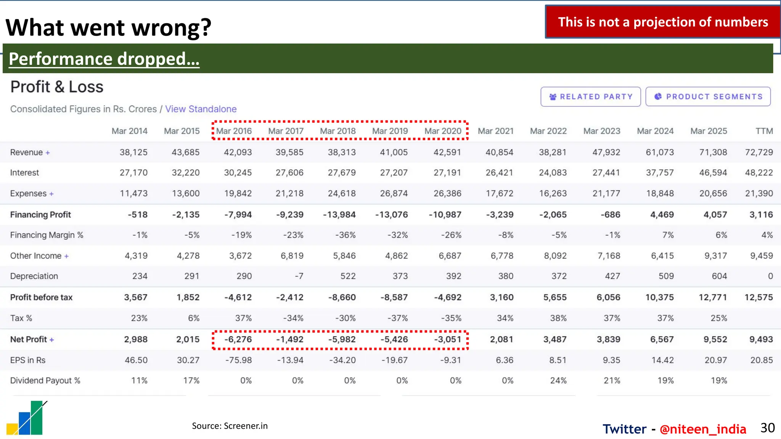Click the EPS value -75.98
The width and height of the screenshot is (781, 439).
click(x=238, y=360)
